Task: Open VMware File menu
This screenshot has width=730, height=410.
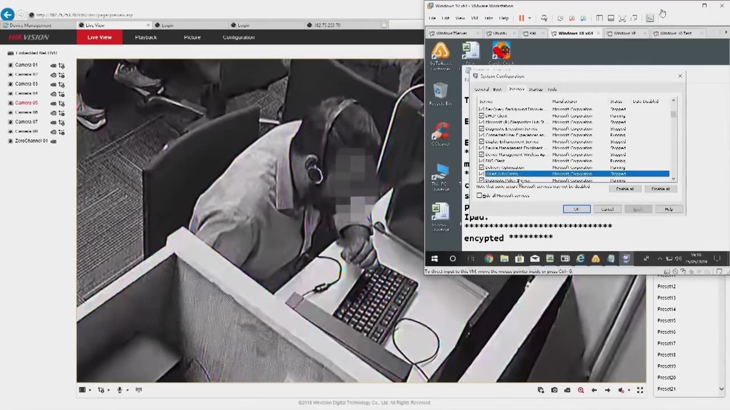Action: (432, 18)
